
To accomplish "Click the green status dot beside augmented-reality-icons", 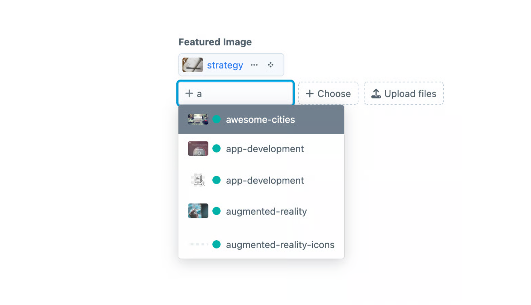I will pyautogui.click(x=216, y=244).
